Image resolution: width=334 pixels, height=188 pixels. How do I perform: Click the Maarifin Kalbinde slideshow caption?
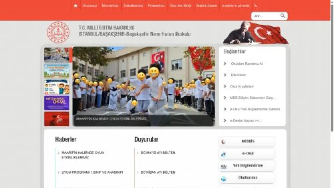111,119
